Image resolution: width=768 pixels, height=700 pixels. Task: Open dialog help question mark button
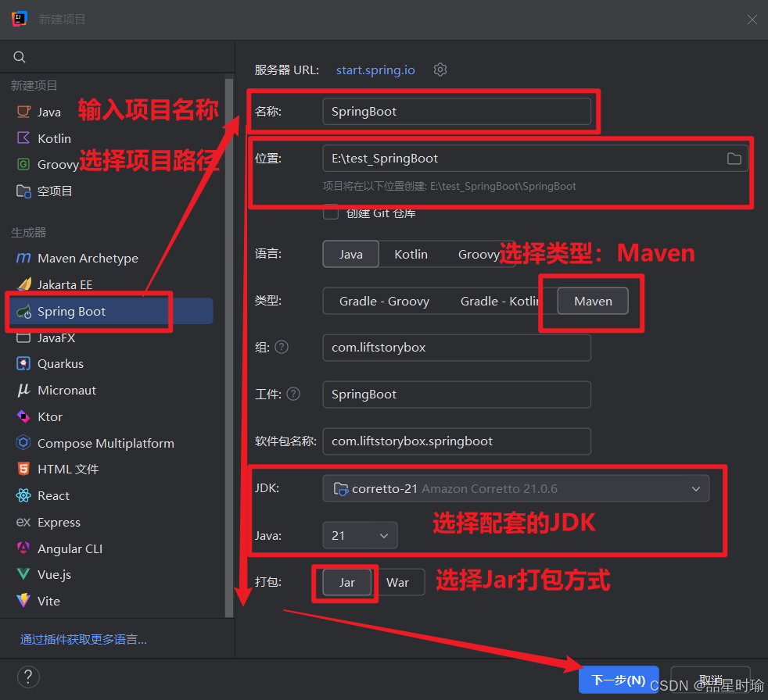coord(28,677)
